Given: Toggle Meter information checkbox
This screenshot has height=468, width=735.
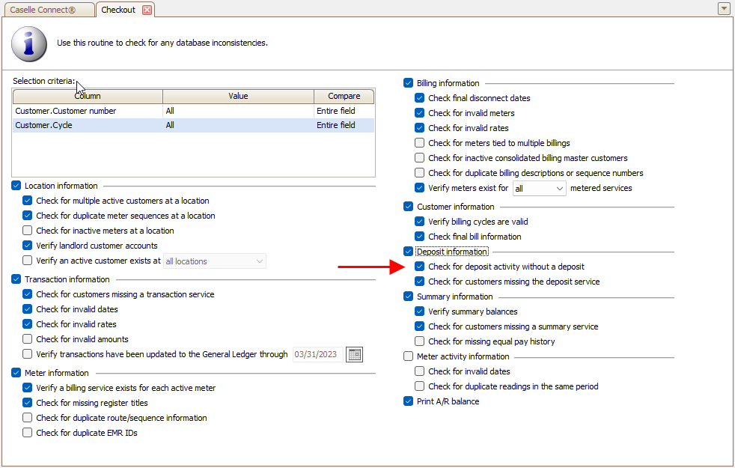Looking at the screenshot, I should [16, 373].
